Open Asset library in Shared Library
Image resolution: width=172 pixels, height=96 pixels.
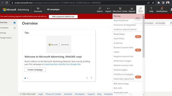click(119, 38)
